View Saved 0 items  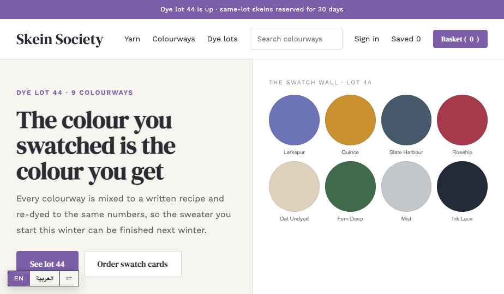406,39
